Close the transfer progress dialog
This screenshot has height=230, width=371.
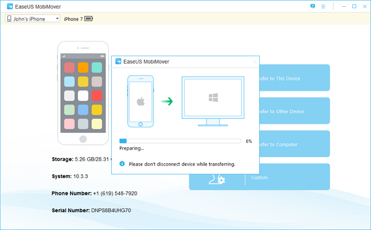[255, 62]
